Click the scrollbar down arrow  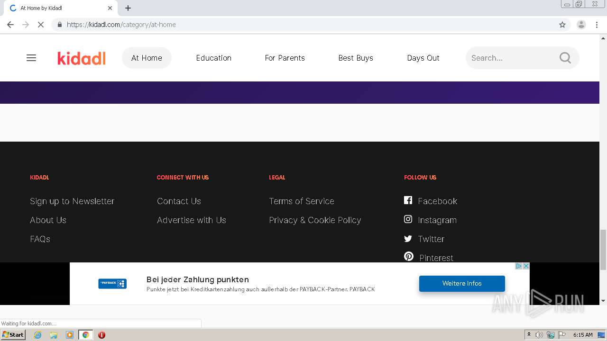click(x=603, y=300)
